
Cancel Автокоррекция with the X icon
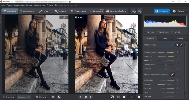click(181, 45)
